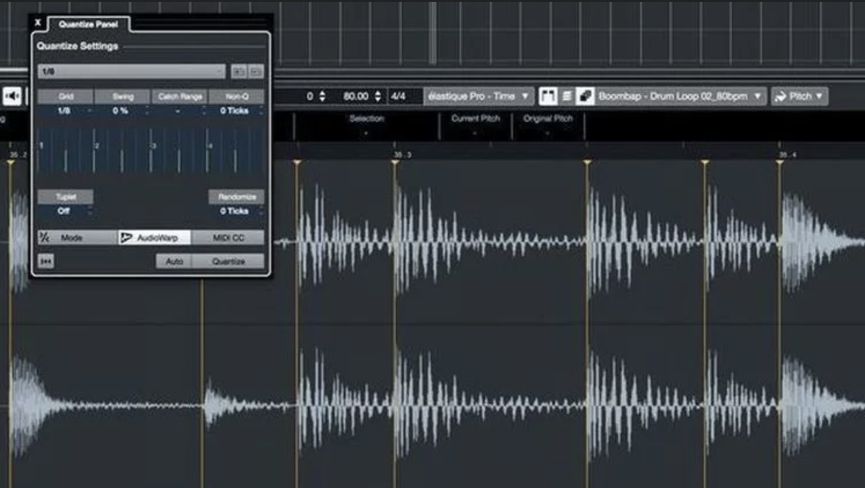Adjust the 80.00 tempo stepper
The image size is (865, 488).
pos(377,96)
